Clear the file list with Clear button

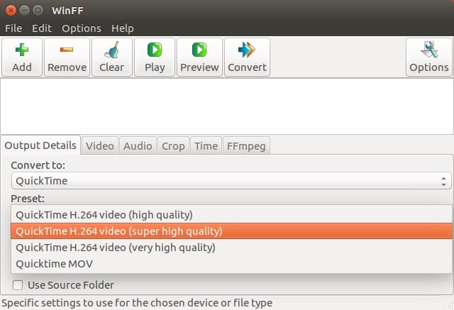pyautogui.click(x=112, y=57)
